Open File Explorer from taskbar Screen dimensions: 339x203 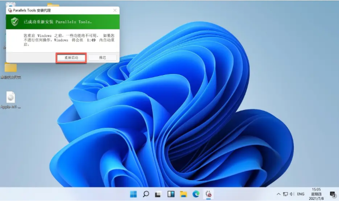(183, 194)
